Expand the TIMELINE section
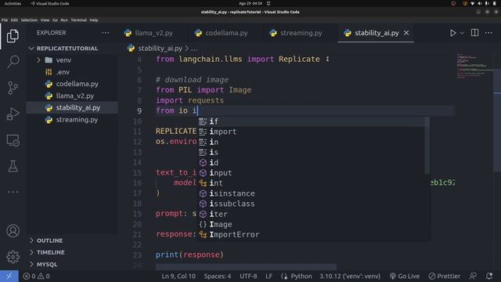Viewport: 501px width, 282px height. [x=72, y=252]
